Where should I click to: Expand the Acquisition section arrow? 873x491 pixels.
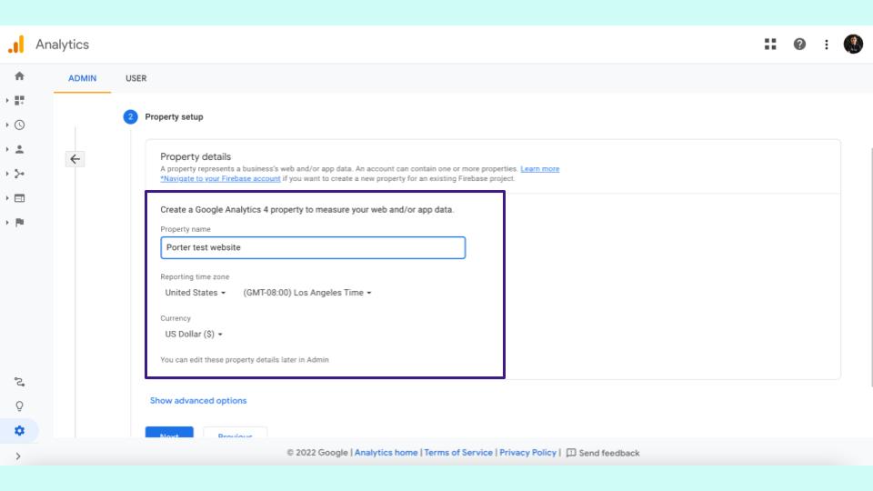click(7, 174)
